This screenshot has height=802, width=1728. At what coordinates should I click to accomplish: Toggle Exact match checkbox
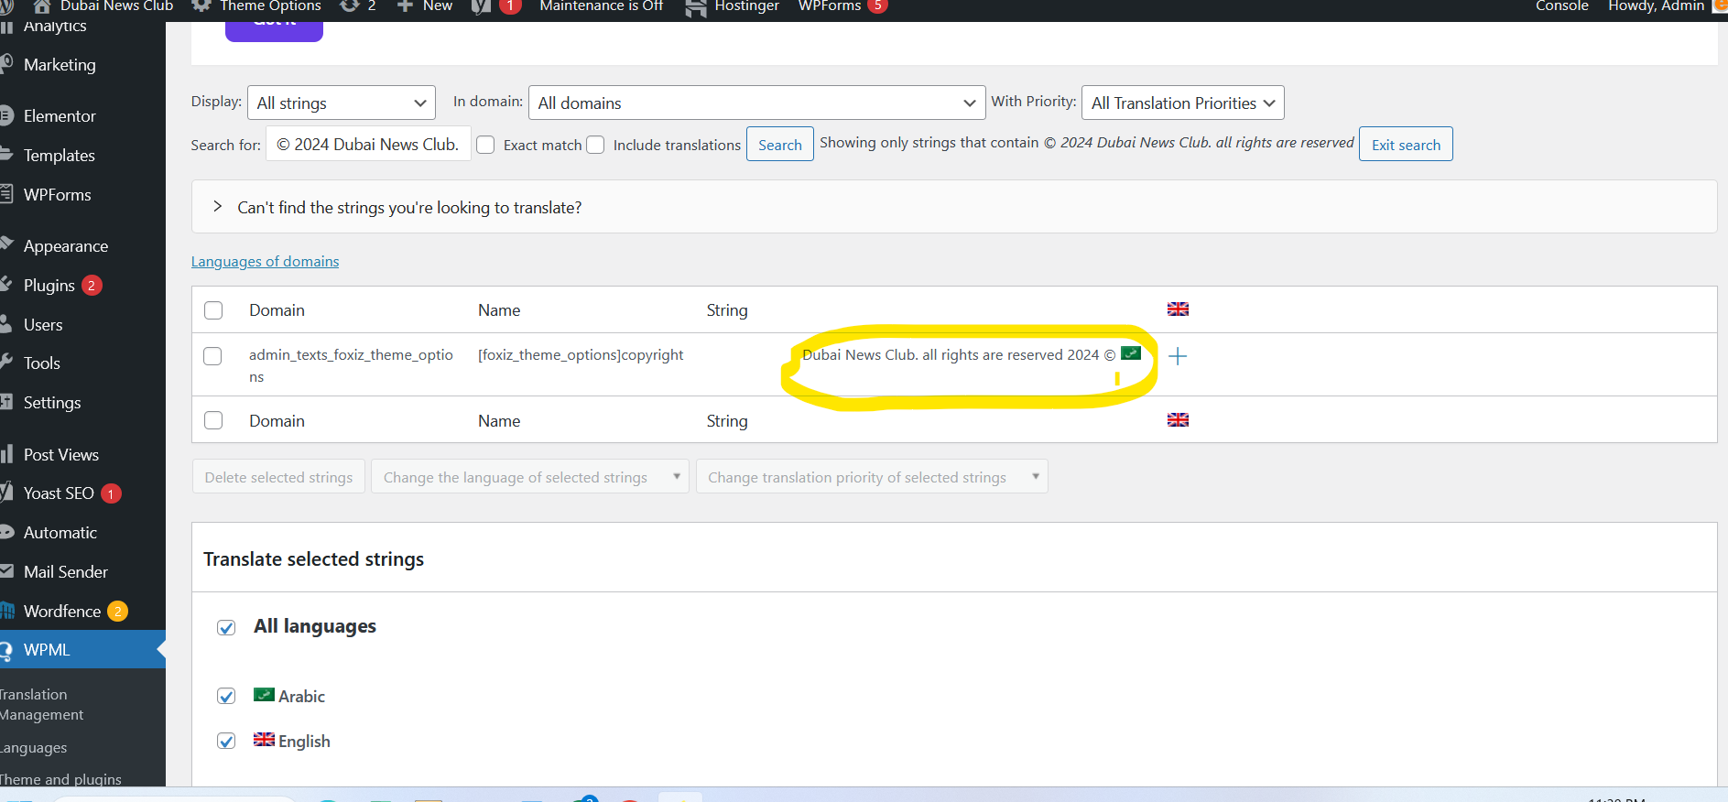486,145
